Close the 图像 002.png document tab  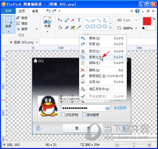tap(37, 42)
